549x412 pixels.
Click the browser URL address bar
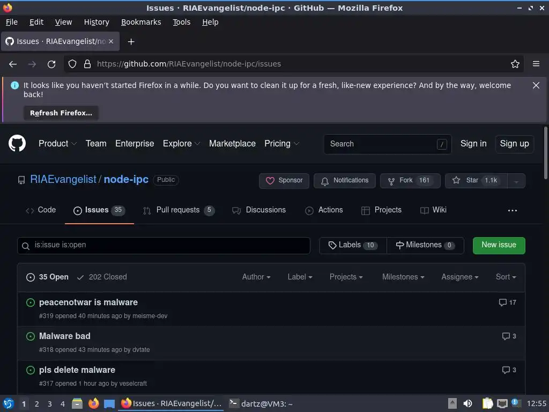(294, 64)
